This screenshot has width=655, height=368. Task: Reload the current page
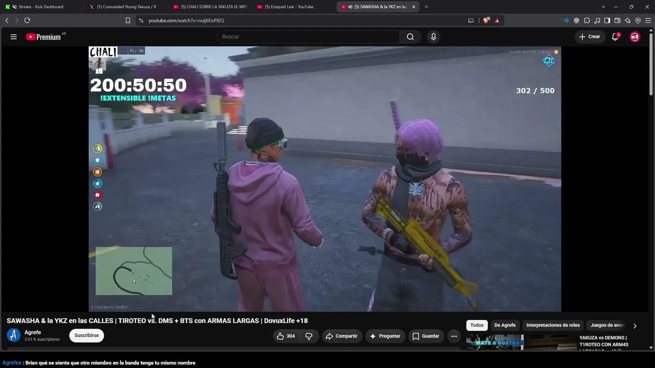(27, 20)
